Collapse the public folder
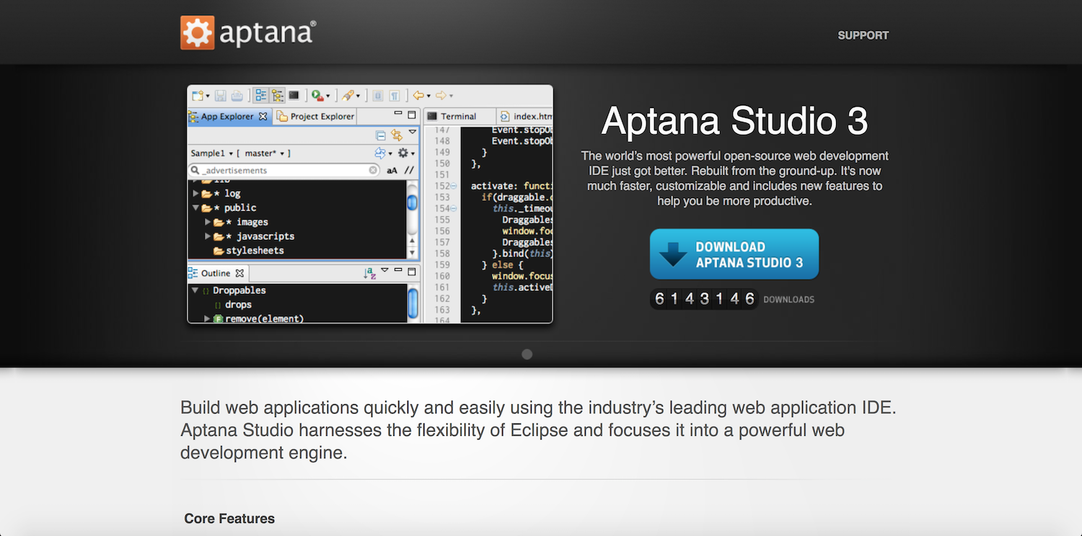Viewport: 1082px width, 536px height. tap(195, 207)
